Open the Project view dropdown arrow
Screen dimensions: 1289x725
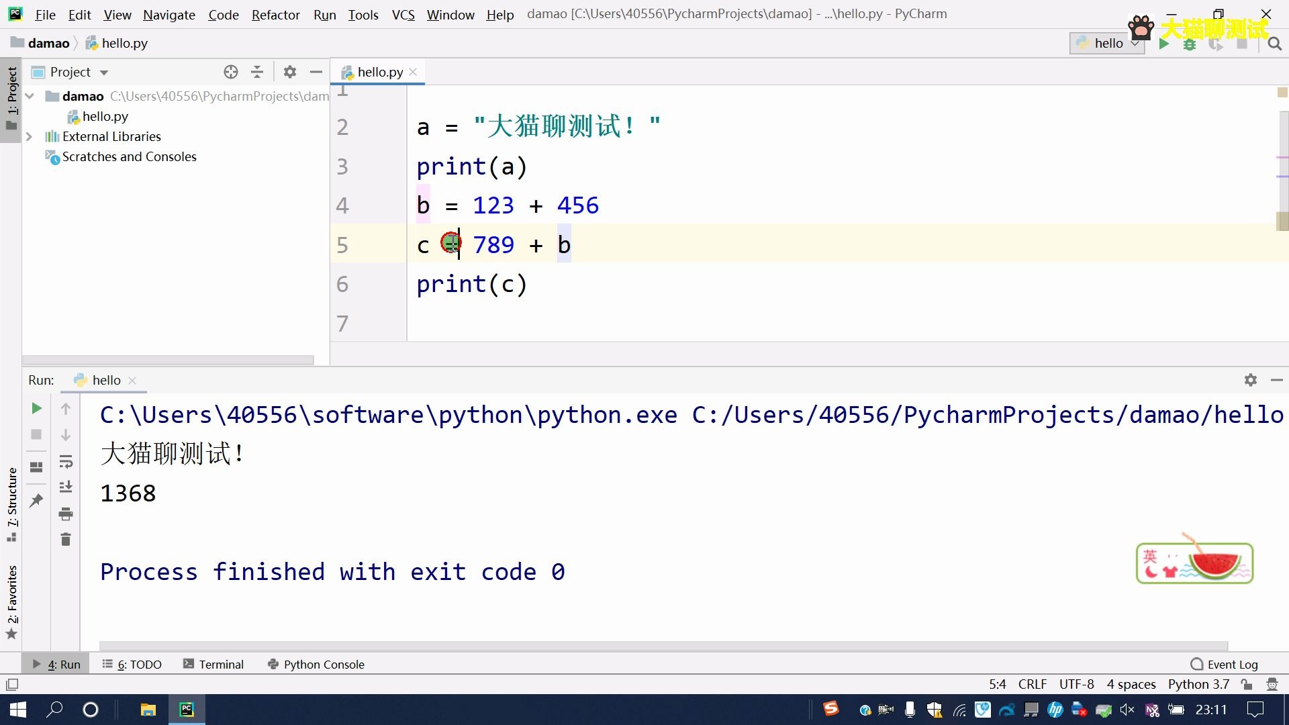pos(104,72)
